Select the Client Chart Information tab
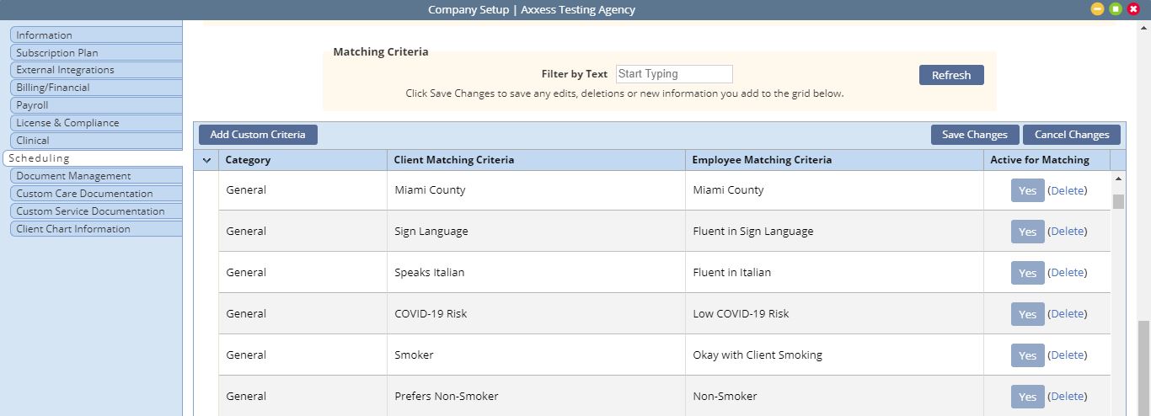Viewport: 1151px width, 416px height. [x=96, y=229]
